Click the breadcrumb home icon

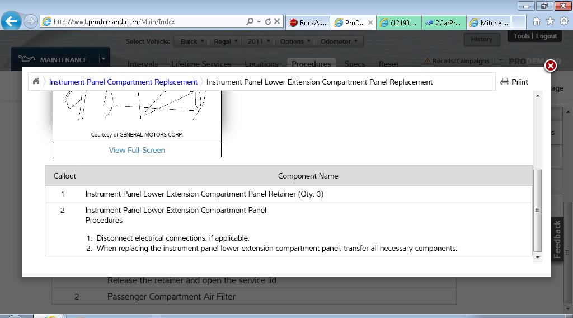point(36,82)
